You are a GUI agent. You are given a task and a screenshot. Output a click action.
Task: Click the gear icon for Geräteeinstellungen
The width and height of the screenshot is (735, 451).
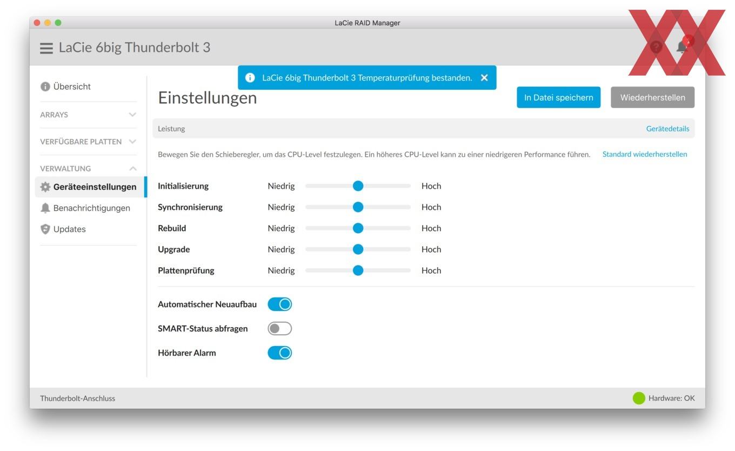45,187
